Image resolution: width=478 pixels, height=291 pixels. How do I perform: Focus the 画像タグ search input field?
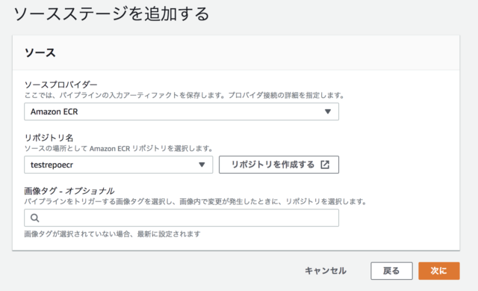tap(181, 218)
